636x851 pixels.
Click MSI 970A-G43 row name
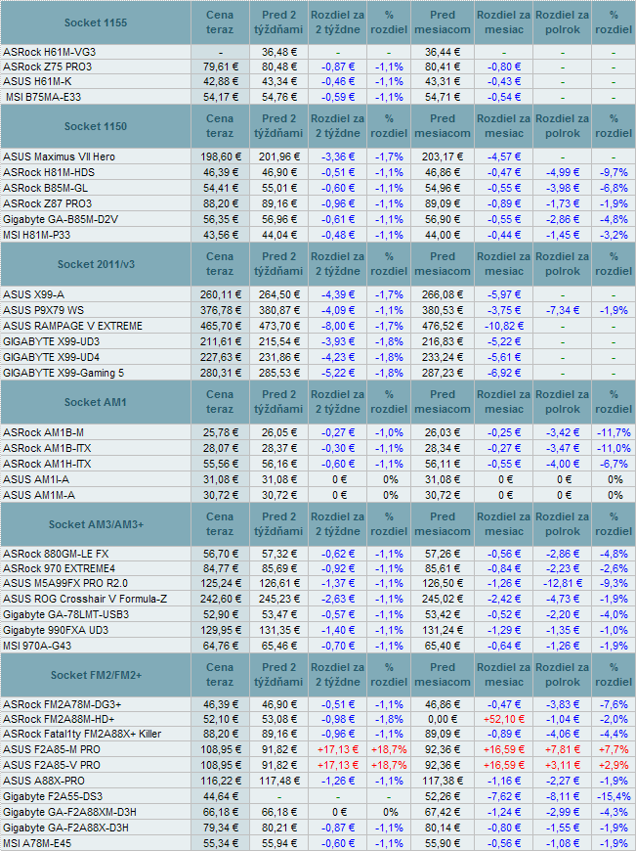(37, 647)
